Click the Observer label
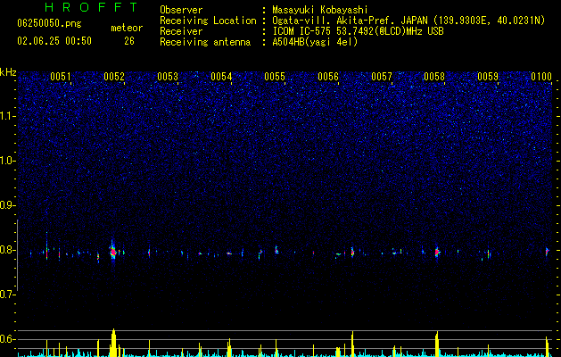561x357 pixels. (181, 10)
